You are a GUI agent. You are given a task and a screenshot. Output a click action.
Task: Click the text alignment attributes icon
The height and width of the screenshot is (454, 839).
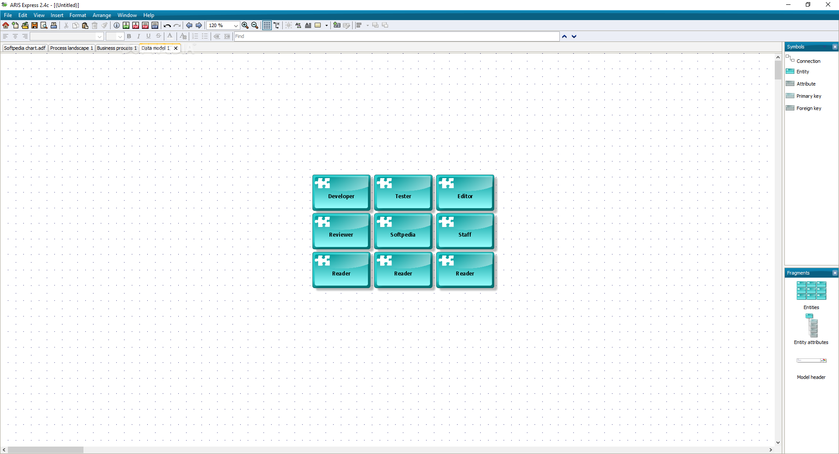pyautogui.click(x=308, y=25)
